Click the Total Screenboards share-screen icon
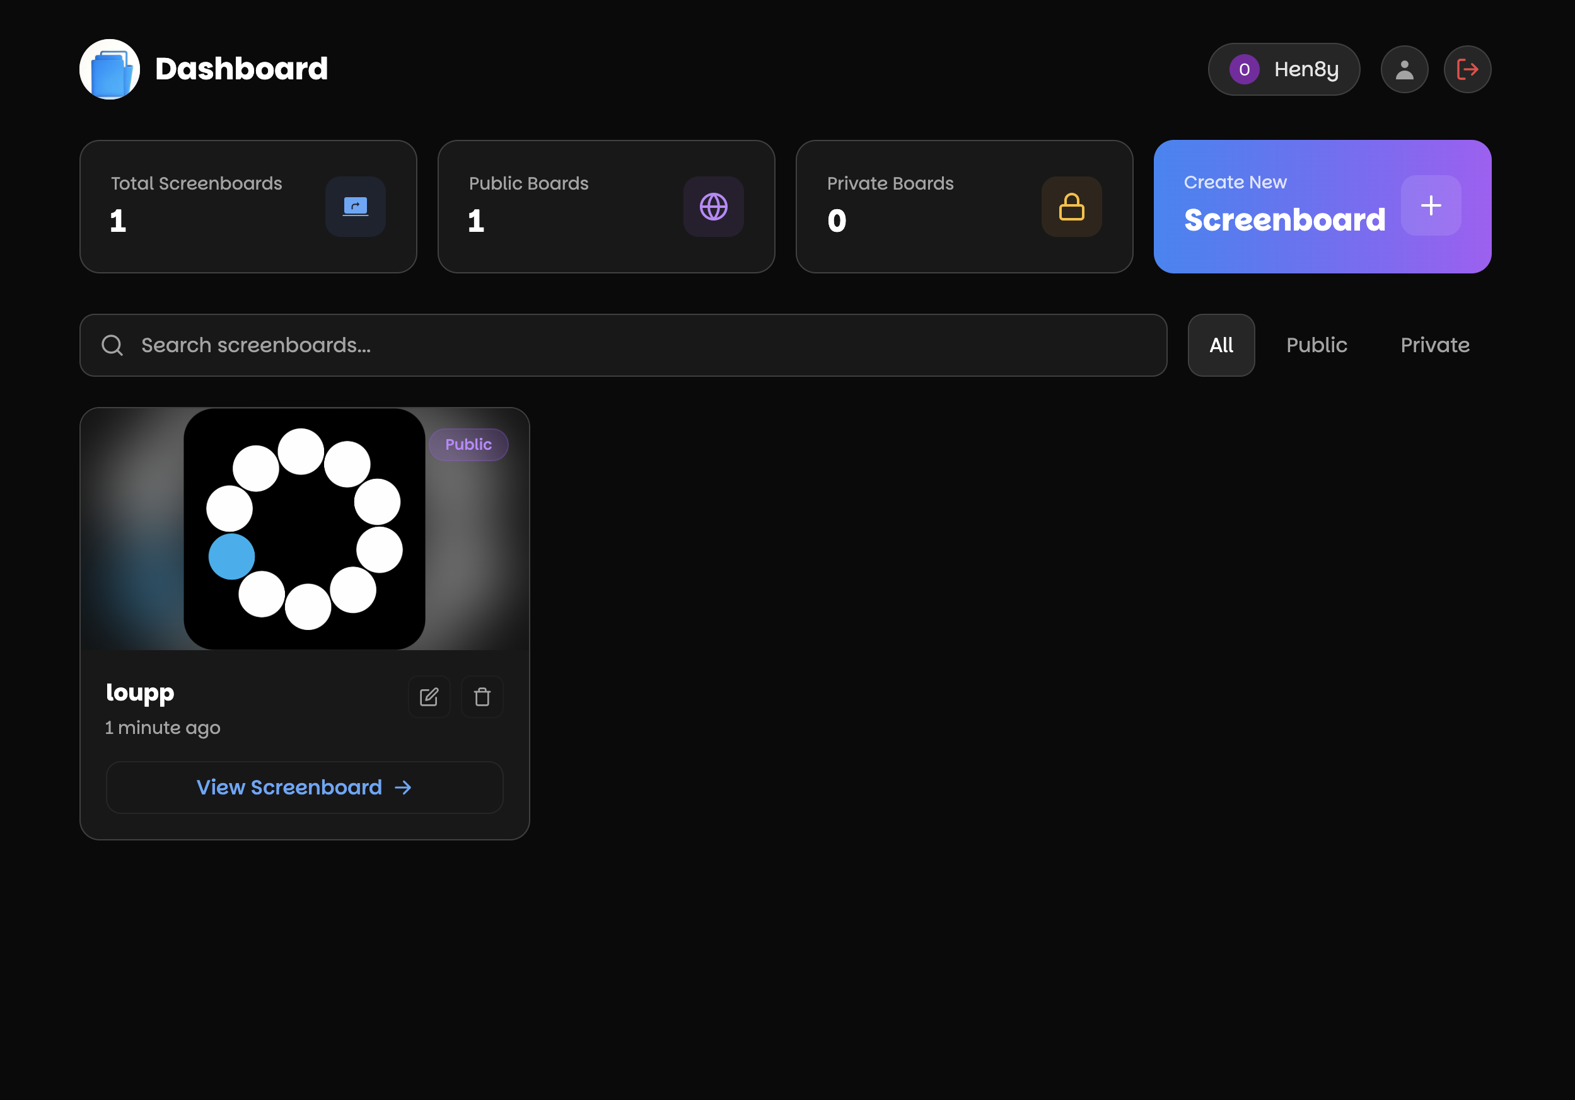 [356, 206]
